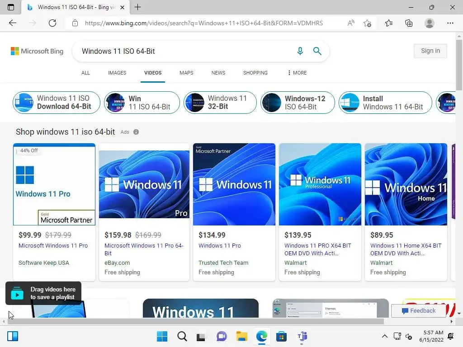Viewport: 463px width, 347px height.
Task: Open File Explorer from taskbar
Action: click(x=241, y=336)
